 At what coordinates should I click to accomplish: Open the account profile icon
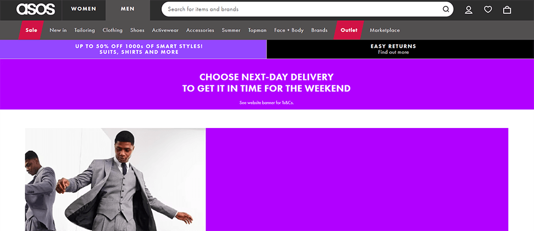point(469,10)
